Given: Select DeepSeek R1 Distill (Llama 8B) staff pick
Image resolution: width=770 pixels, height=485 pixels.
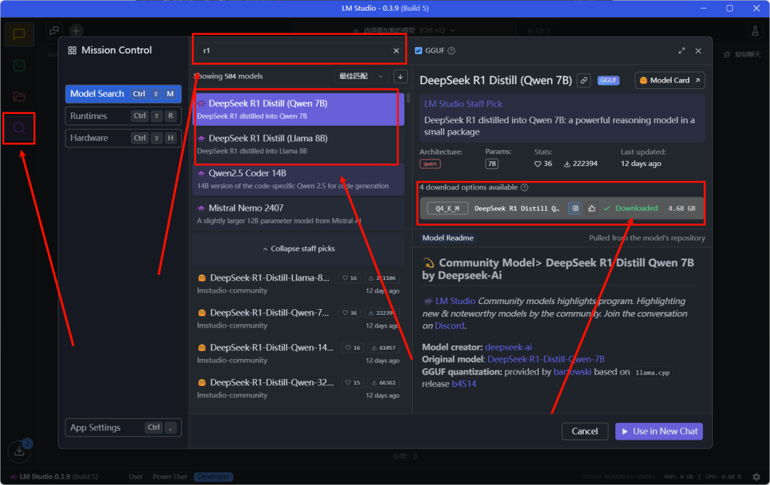Looking at the screenshot, I should [x=299, y=144].
